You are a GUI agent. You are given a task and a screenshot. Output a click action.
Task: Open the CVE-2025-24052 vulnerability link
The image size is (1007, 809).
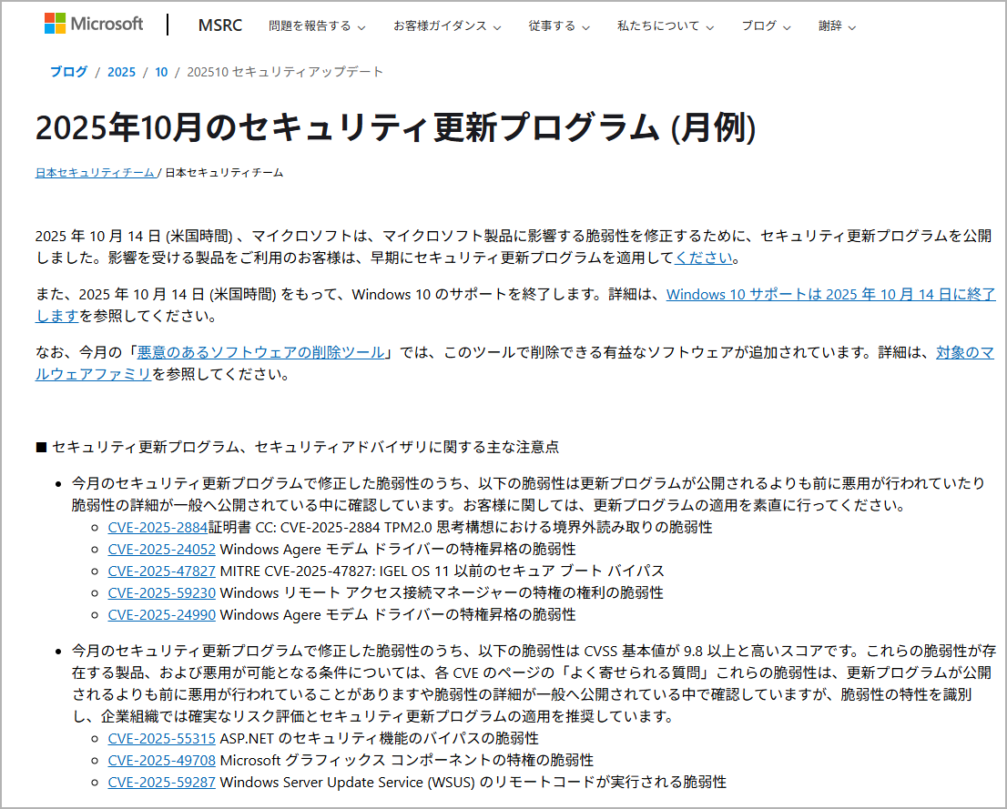161,549
